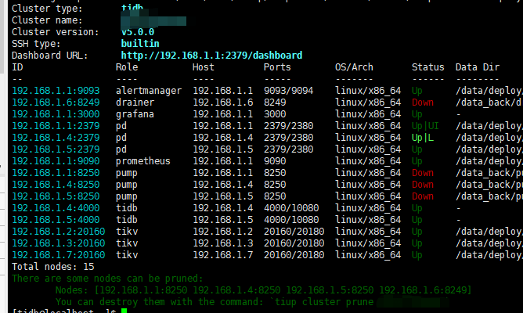Select the ID 192.168.1.1:9093 entry
Image resolution: width=523 pixels, height=313 pixels.
click(x=56, y=91)
